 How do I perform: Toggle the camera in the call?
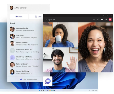click(x=102, y=20)
